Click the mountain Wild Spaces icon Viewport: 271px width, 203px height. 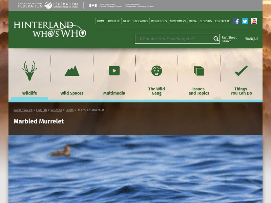tap(72, 71)
